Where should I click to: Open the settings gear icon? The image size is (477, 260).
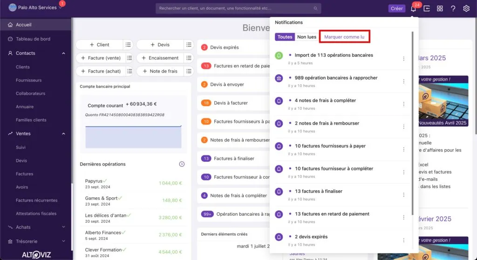click(x=466, y=8)
